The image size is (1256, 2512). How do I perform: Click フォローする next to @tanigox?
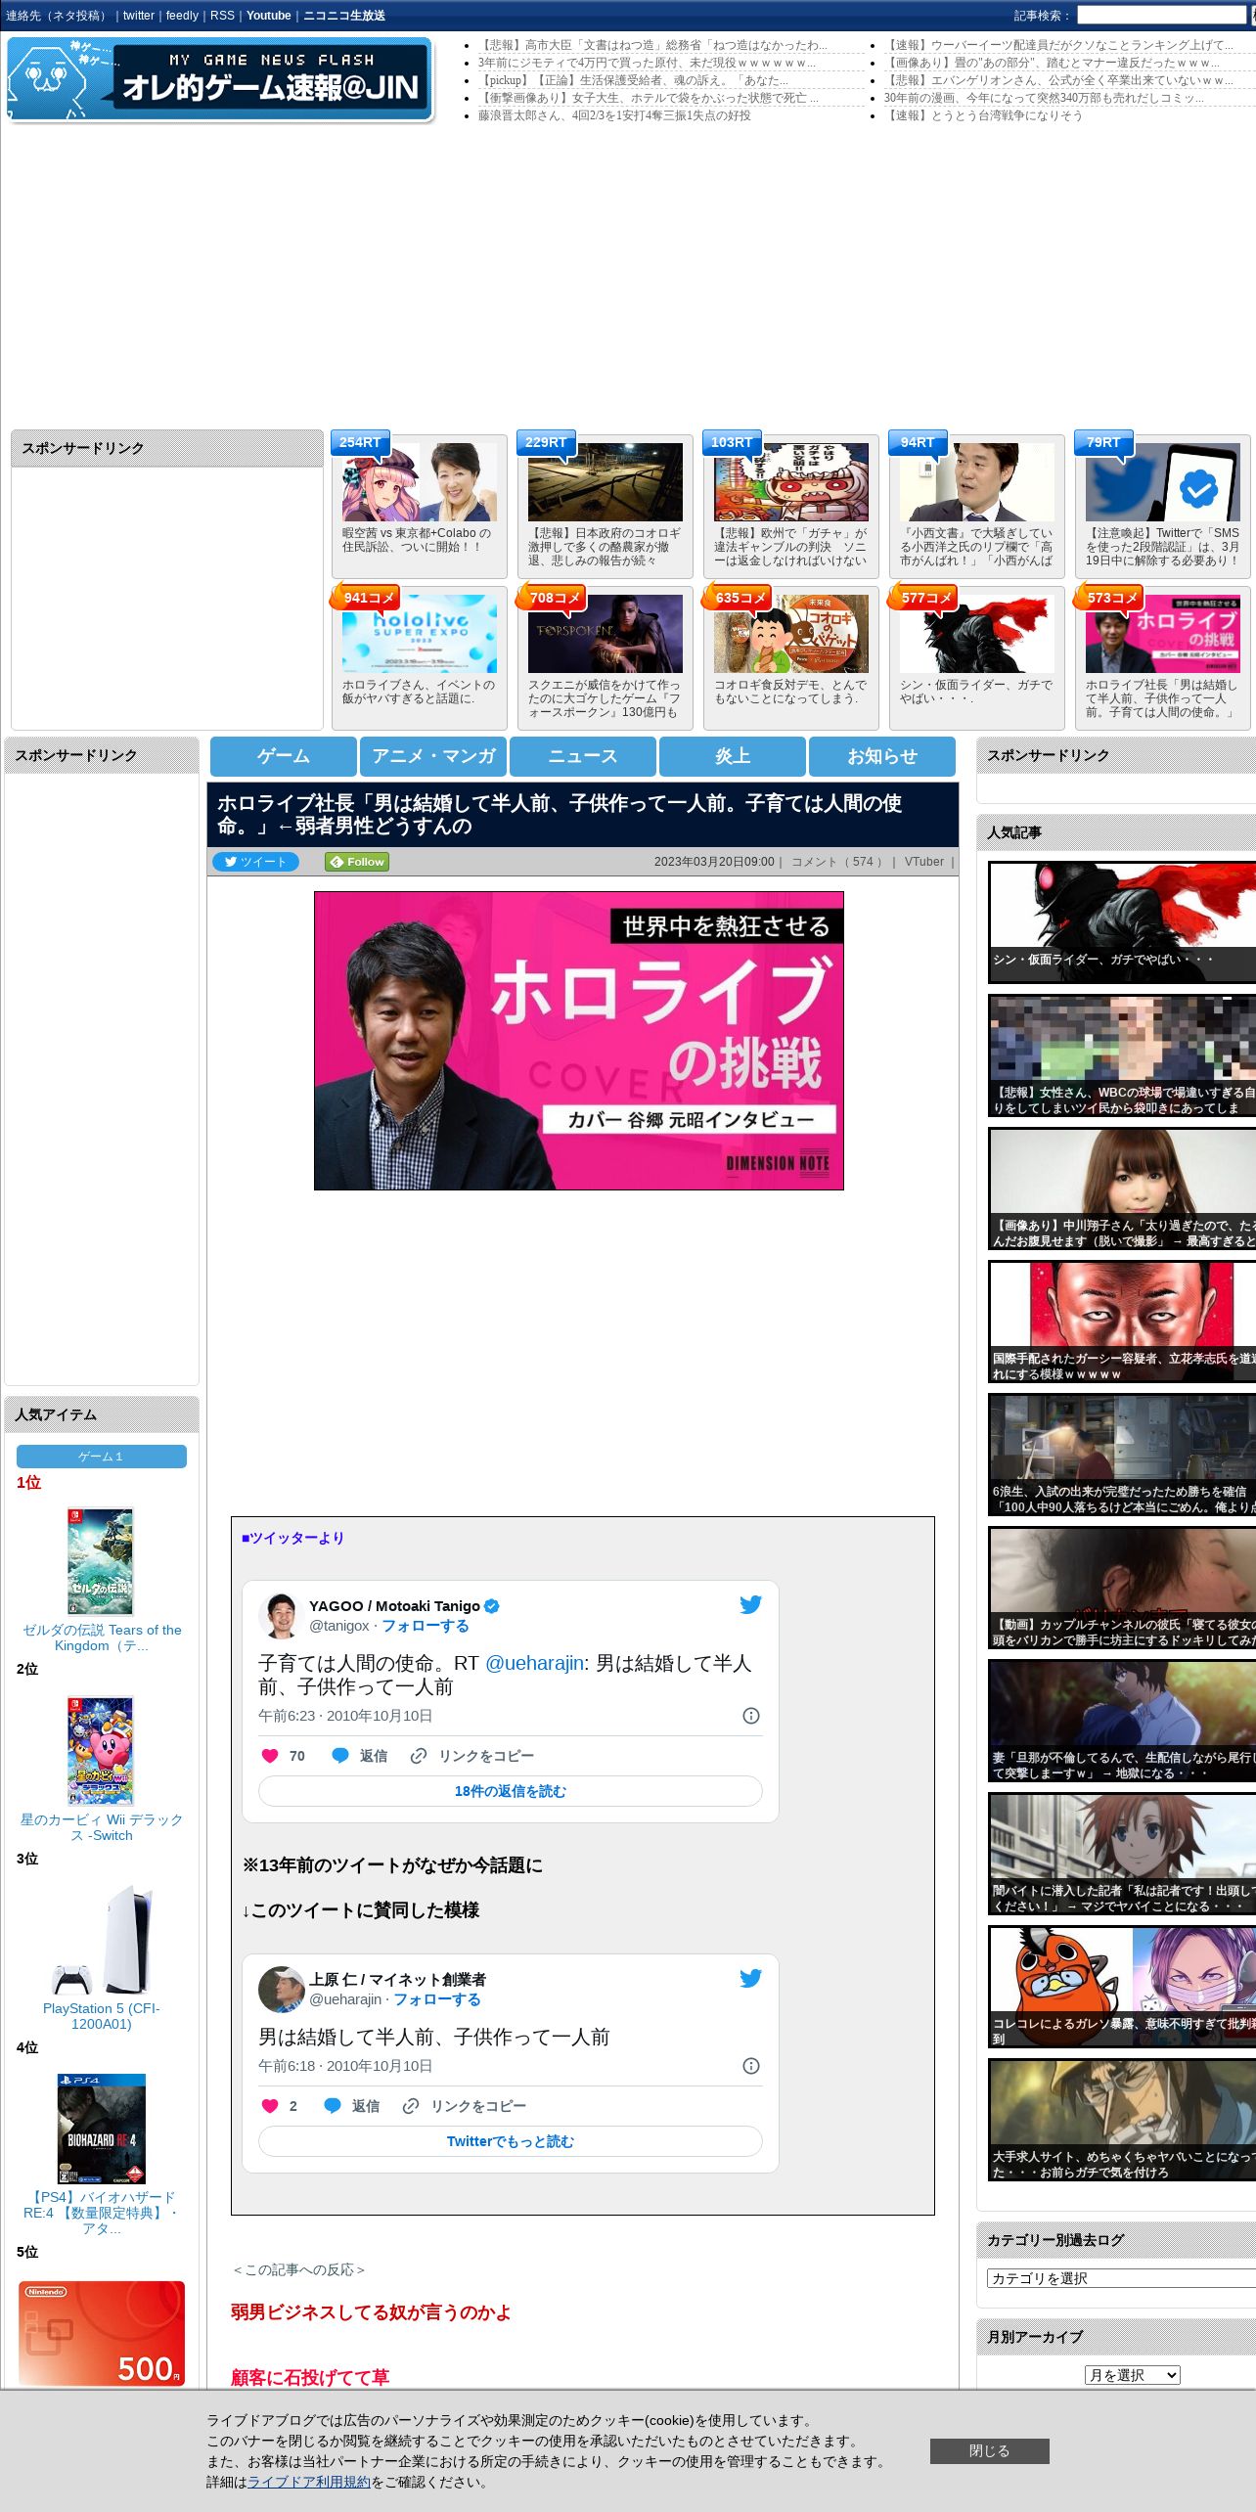(426, 1626)
